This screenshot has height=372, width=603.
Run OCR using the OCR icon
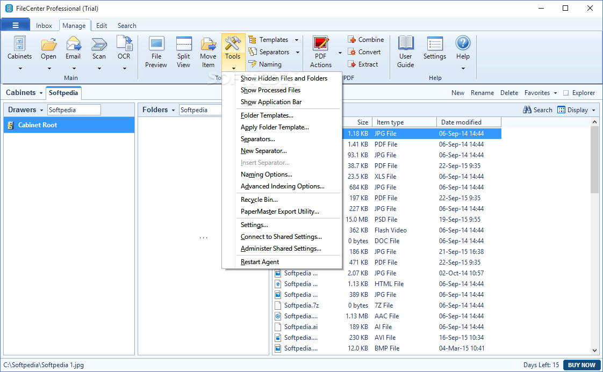(124, 43)
